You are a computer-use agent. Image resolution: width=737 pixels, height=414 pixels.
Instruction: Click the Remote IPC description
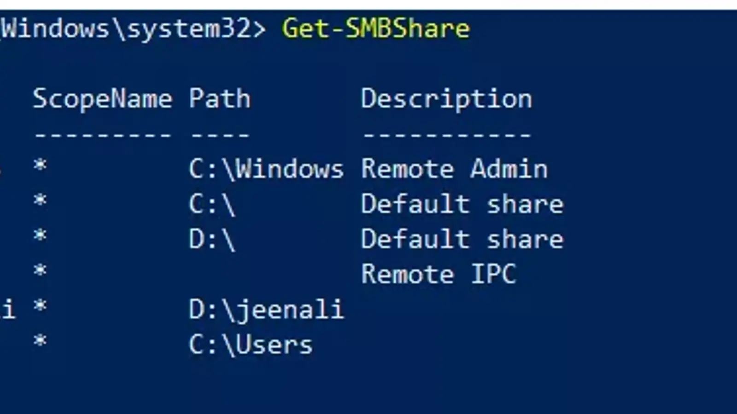[x=438, y=275]
